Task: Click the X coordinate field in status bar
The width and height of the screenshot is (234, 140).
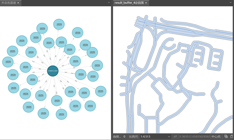Action: (195, 137)
